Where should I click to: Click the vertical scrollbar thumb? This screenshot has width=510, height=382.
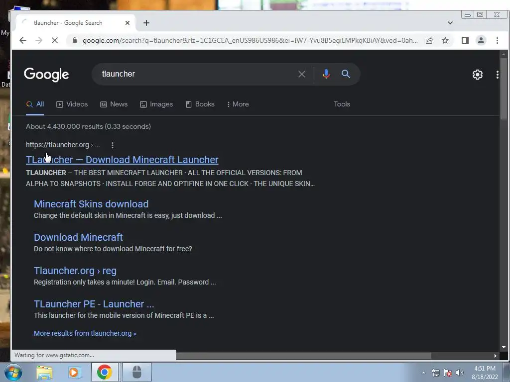[504, 89]
